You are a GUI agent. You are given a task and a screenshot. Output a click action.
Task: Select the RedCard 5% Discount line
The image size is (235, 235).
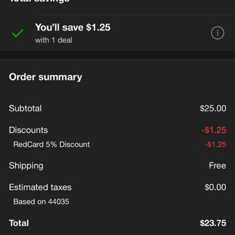(52, 145)
